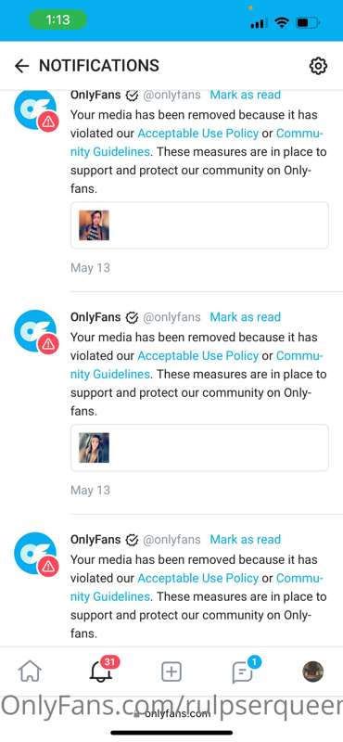The image size is (343, 742).
Task: Open Acceptable Use Policy in third notification
Action: [197, 578]
